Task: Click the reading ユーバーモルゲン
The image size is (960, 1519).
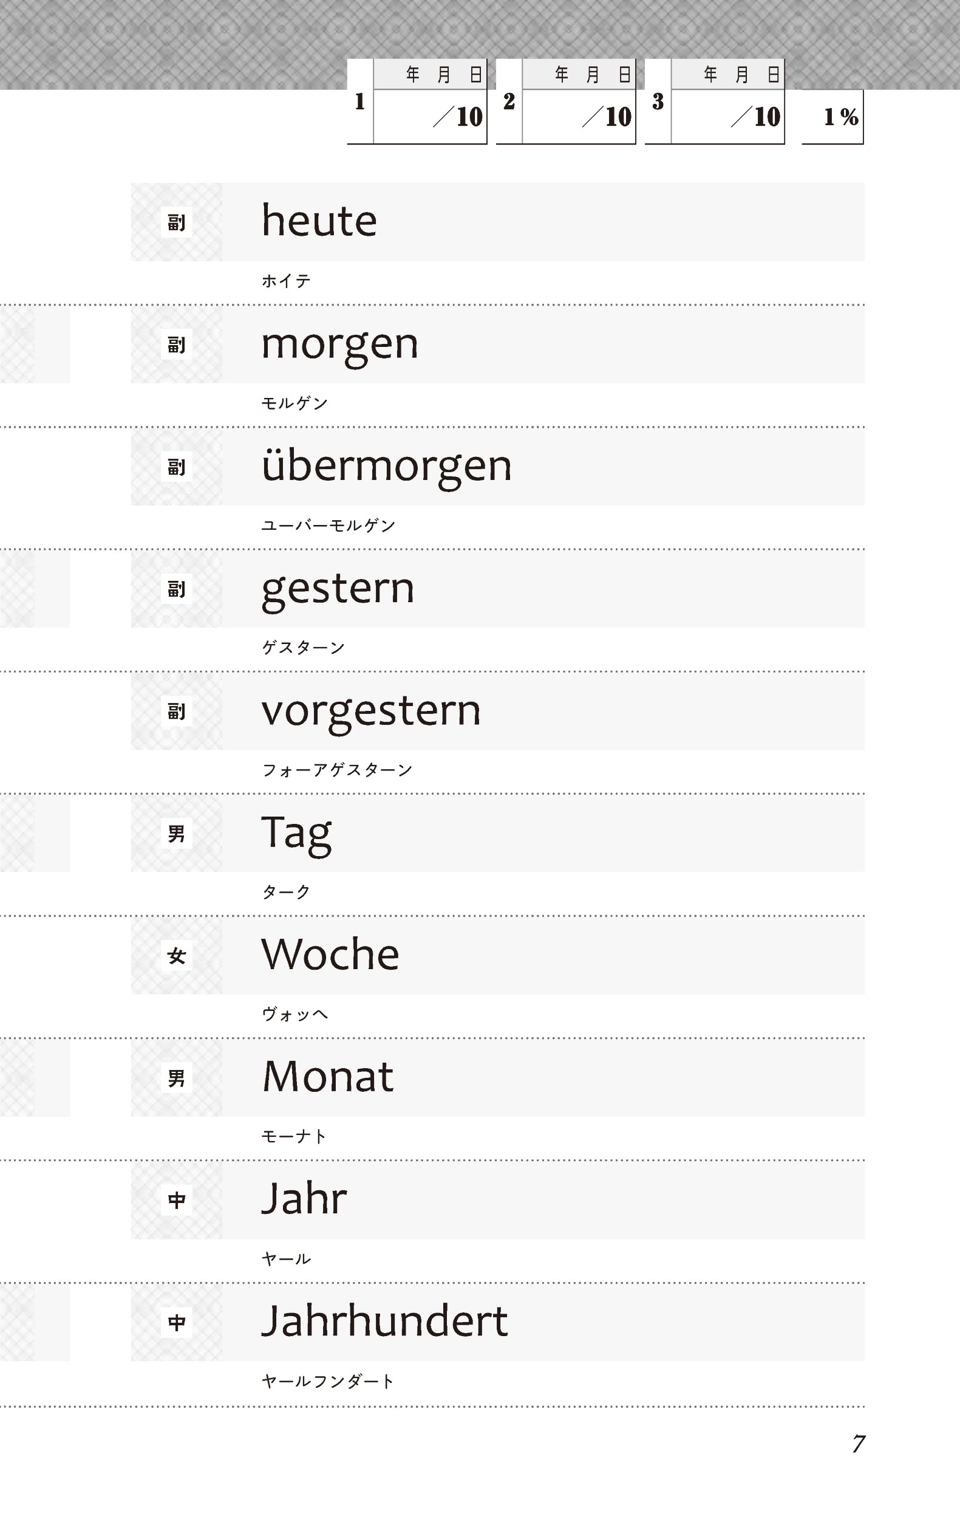Action: 329,526
